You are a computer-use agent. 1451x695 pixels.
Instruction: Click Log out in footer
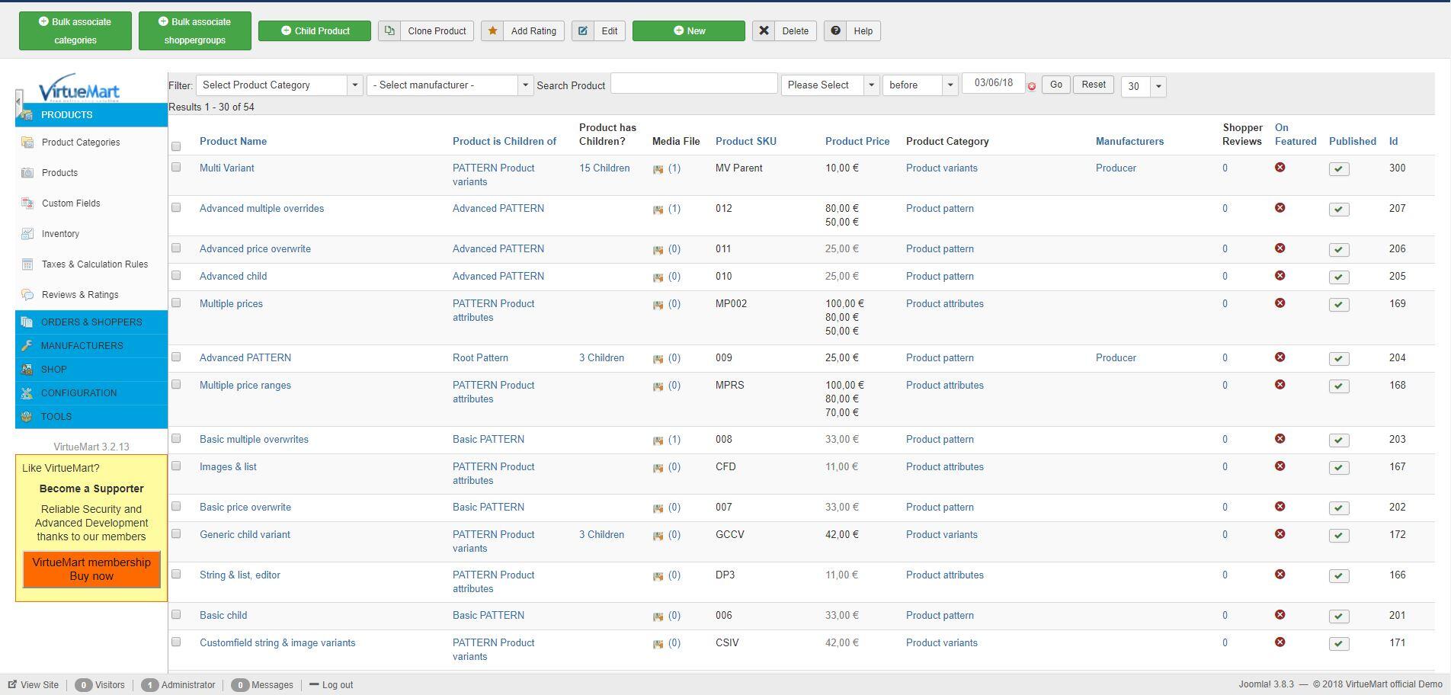(331, 684)
